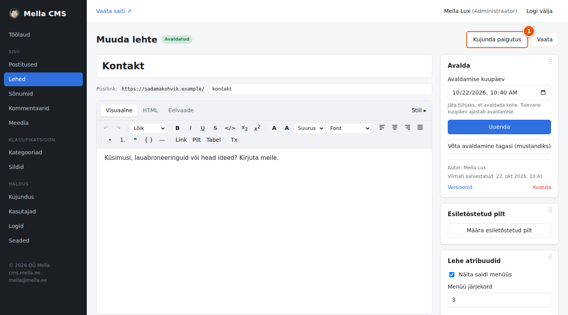Toggle italic formatting
Viewport: 568px width, 315px height.
(191, 128)
